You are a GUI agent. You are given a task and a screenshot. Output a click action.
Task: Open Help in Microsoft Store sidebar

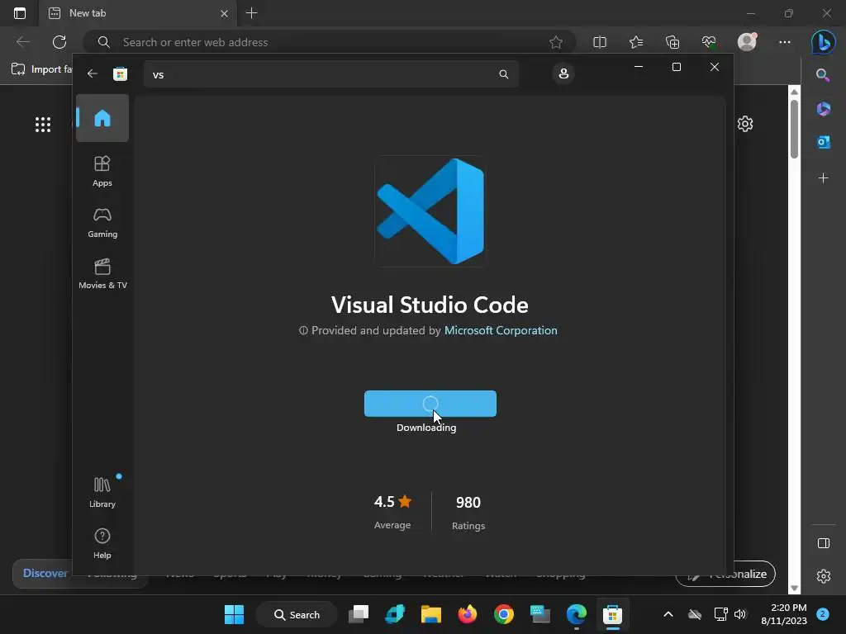pos(102,543)
